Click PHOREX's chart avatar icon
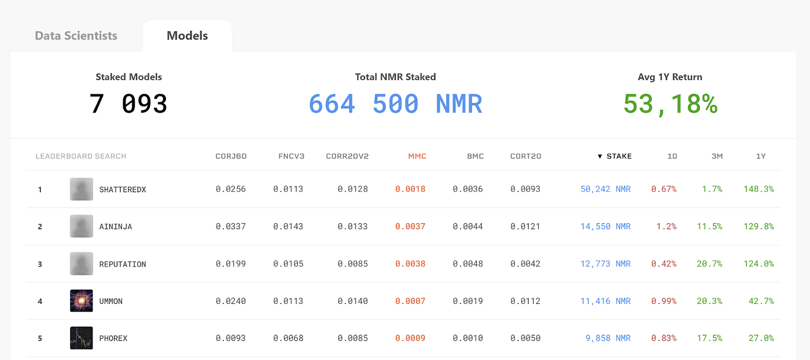This screenshot has width=810, height=360. [x=81, y=338]
